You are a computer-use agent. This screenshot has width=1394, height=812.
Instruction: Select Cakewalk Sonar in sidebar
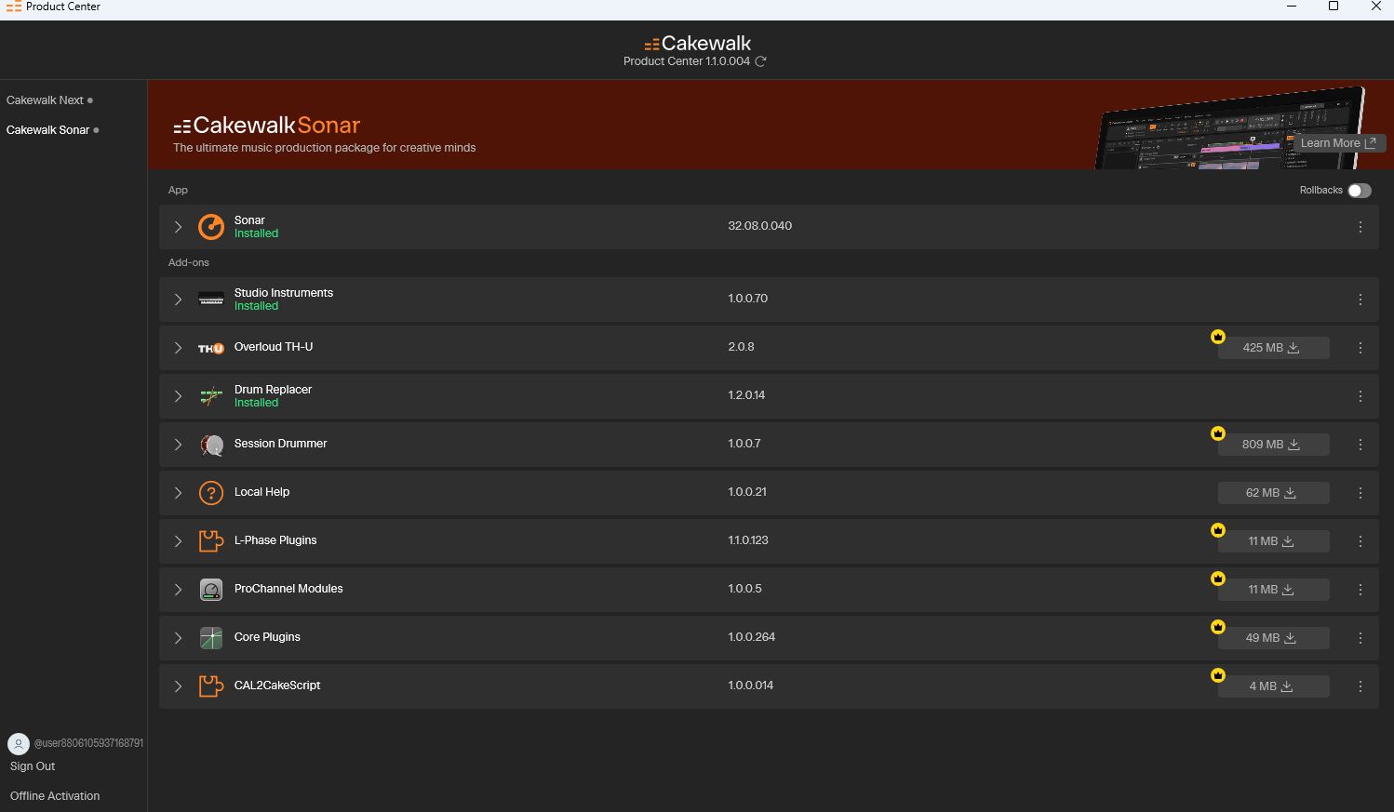47,130
